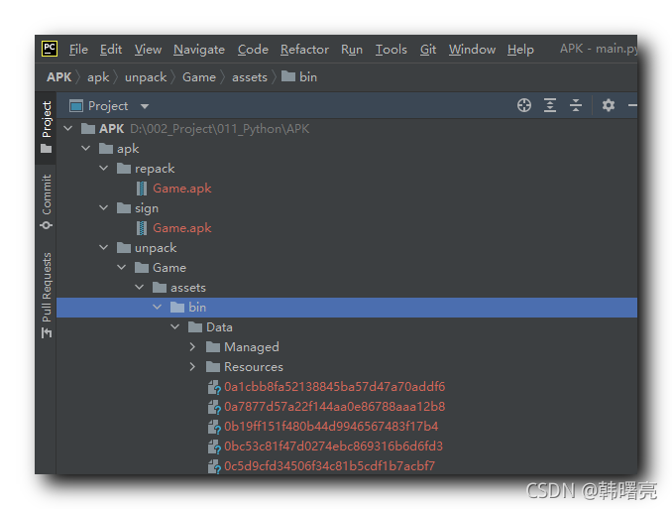Viewport: 672px width, 509px height.
Task: Open the Navigate menu
Action: tap(199, 50)
